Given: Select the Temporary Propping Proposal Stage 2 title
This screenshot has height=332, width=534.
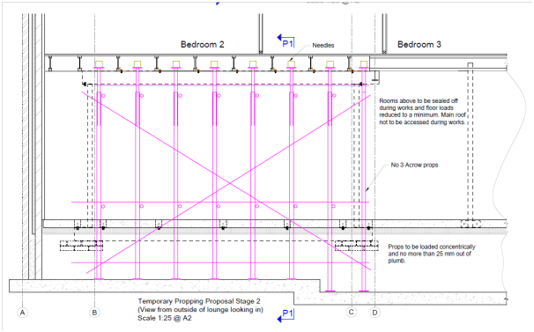Looking at the screenshot, I should click(199, 301).
